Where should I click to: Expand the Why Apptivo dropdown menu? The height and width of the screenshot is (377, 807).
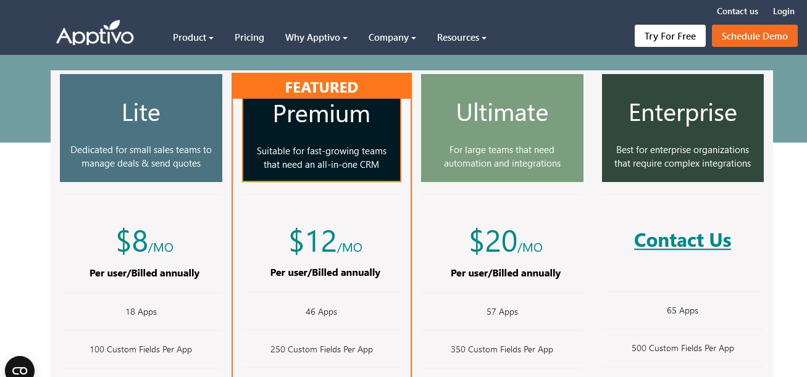(316, 38)
